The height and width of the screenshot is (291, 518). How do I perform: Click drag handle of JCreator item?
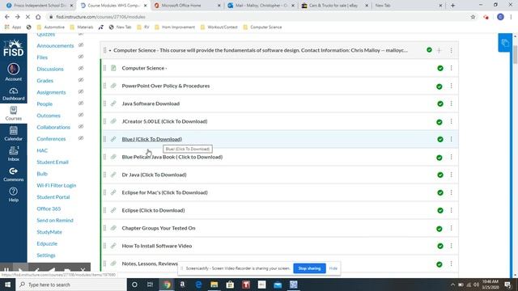pos(104,121)
